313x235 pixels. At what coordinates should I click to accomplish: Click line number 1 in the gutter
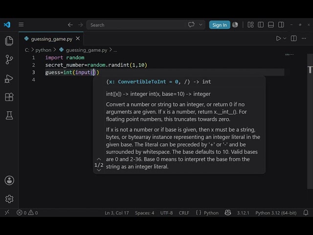click(x=34, y=58)
